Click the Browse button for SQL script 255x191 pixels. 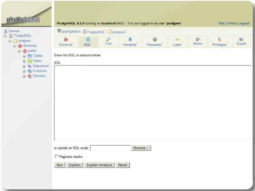pyautogui.click(x=141, y=148)
